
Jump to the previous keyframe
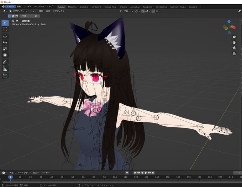tap(138, 173)
